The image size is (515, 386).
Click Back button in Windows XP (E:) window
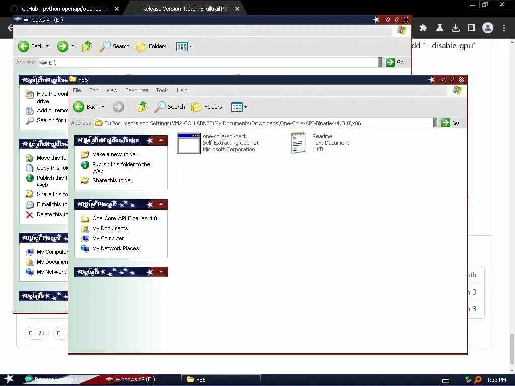click(30, 46)
